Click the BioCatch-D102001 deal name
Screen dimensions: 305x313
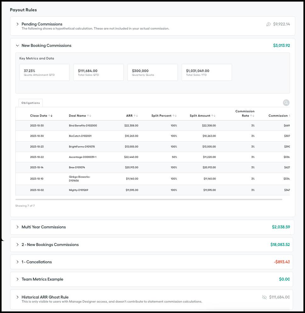point(80,136)
